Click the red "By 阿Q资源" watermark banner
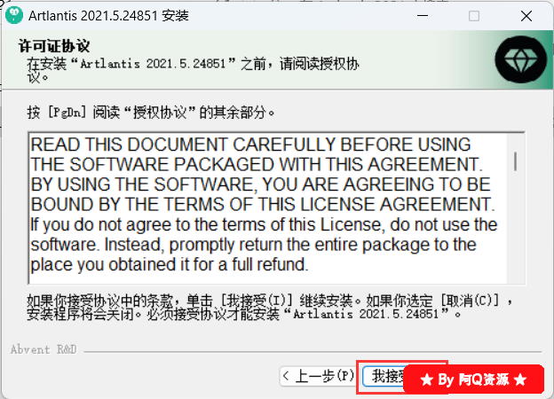The height and width of the screenshot is (399, 554). 473,379
